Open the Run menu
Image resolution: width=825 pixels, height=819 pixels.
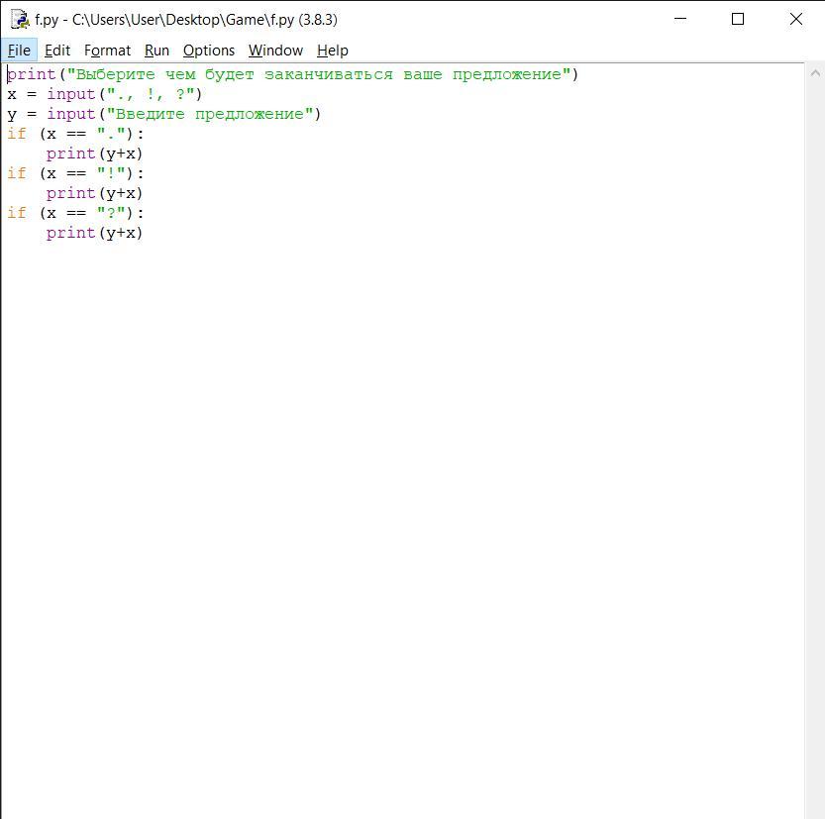point(156,51)
